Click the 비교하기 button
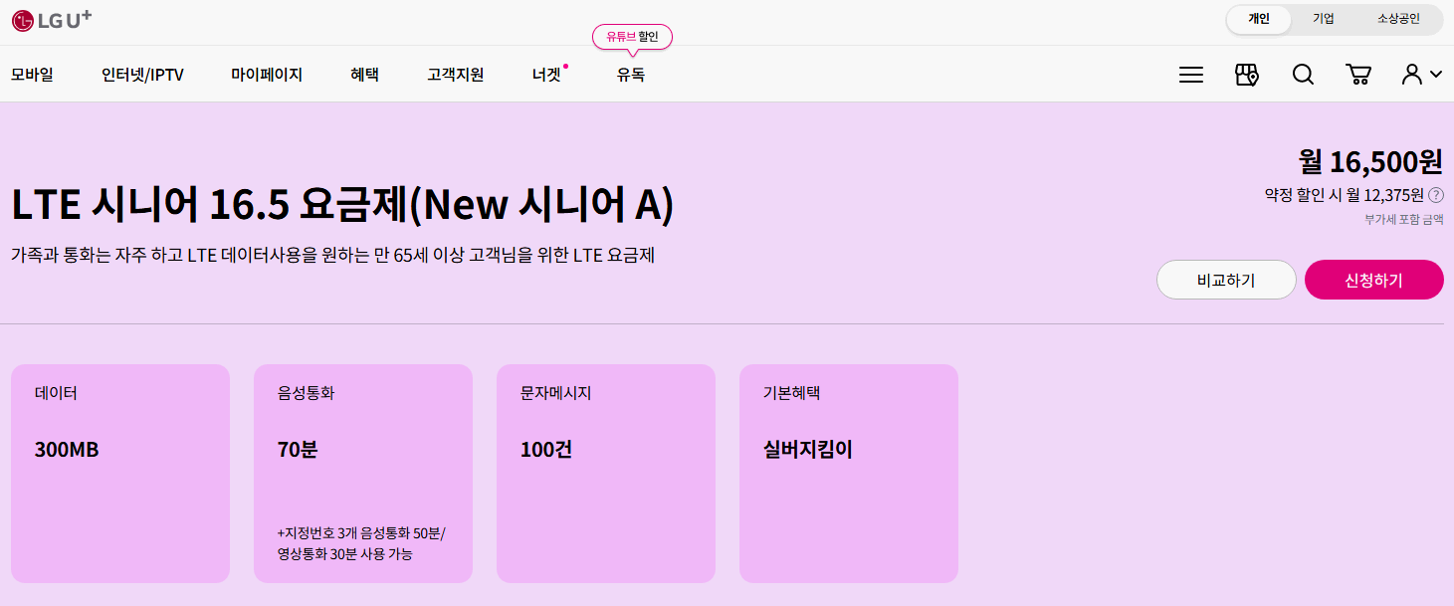Image resolution: width=1454 pixels, height=606 pixels. (1226, 280)
